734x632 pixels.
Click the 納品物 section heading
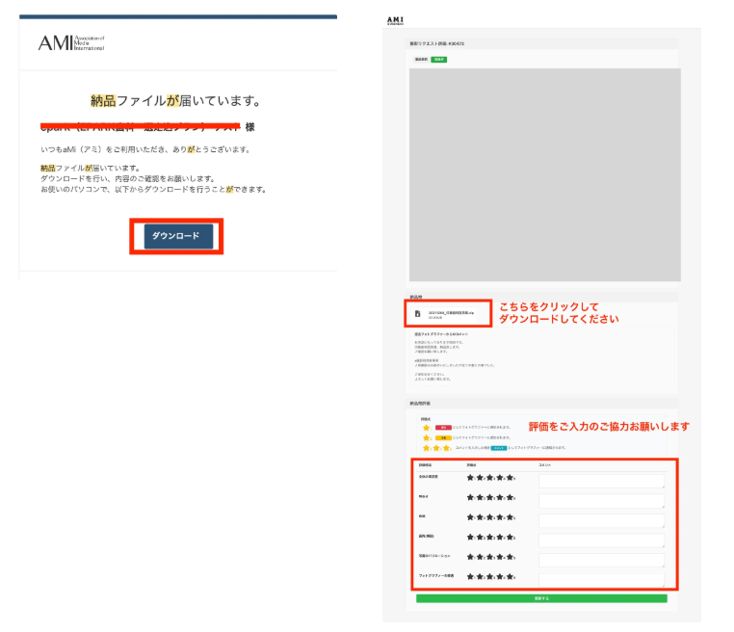[x=416, y=297]
